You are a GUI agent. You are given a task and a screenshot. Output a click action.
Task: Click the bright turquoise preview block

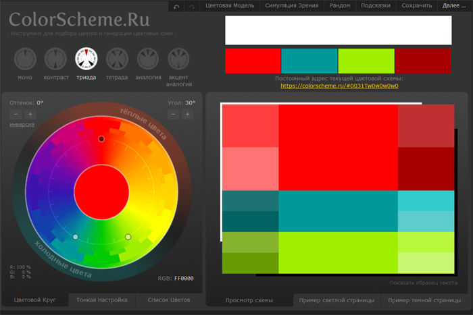coord(426,201)
